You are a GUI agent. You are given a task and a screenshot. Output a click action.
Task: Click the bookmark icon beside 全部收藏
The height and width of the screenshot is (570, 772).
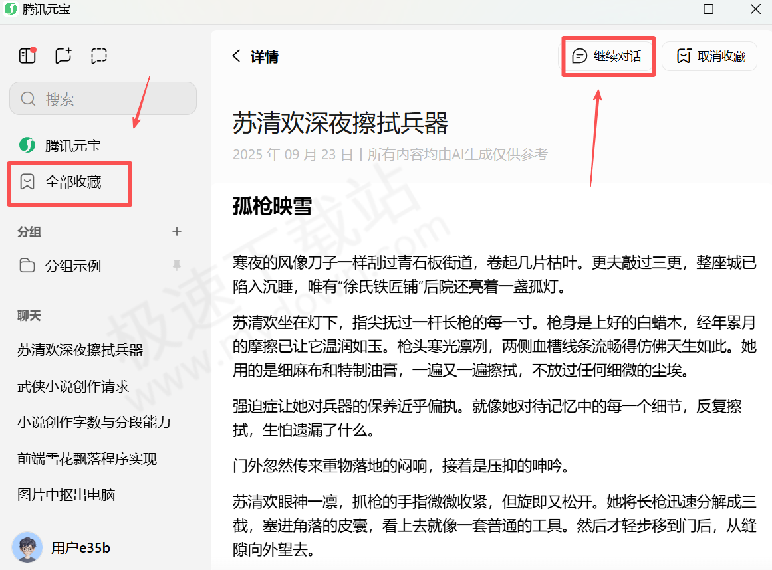27,183
